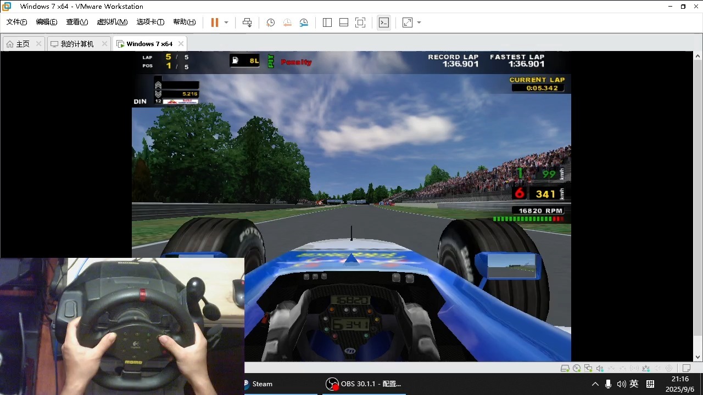703x395 pixels.
Task: Open the 文件(F) menu
Action: [x=16, y=22]
